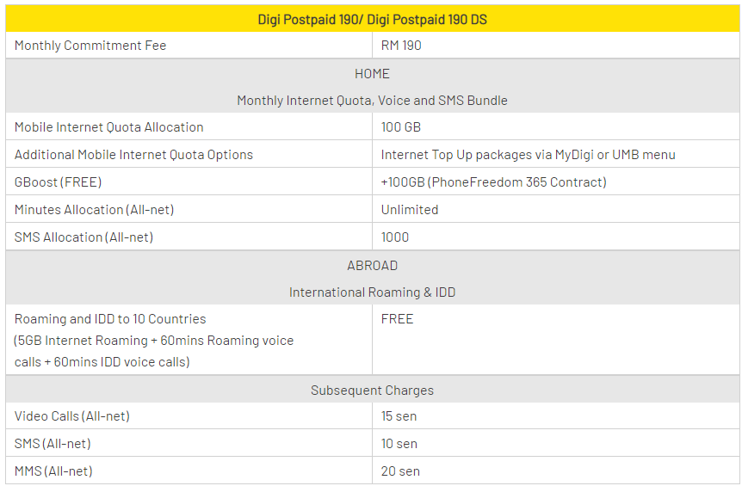The height and width of the screenshot is (486, 742).
Task: Click the Subsequent Charges section heading
Action: [372, 391]
